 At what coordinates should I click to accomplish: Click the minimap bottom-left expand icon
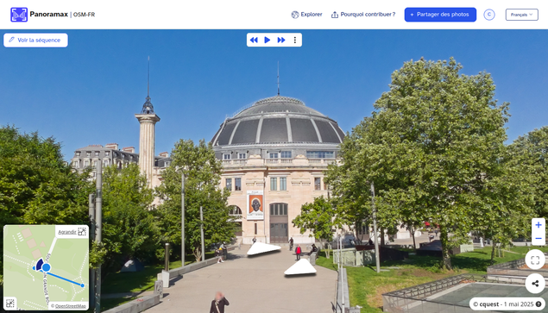(10, 303)
